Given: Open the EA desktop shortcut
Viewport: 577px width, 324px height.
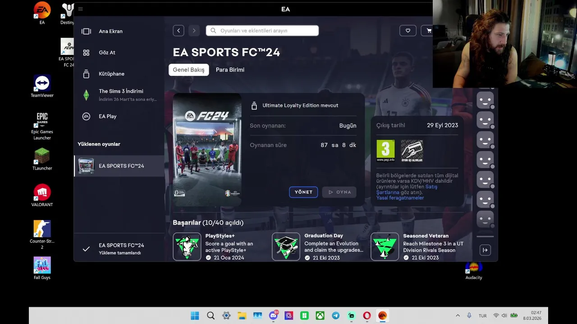Looking at the screenshot, I should click(x=42, y=13).
